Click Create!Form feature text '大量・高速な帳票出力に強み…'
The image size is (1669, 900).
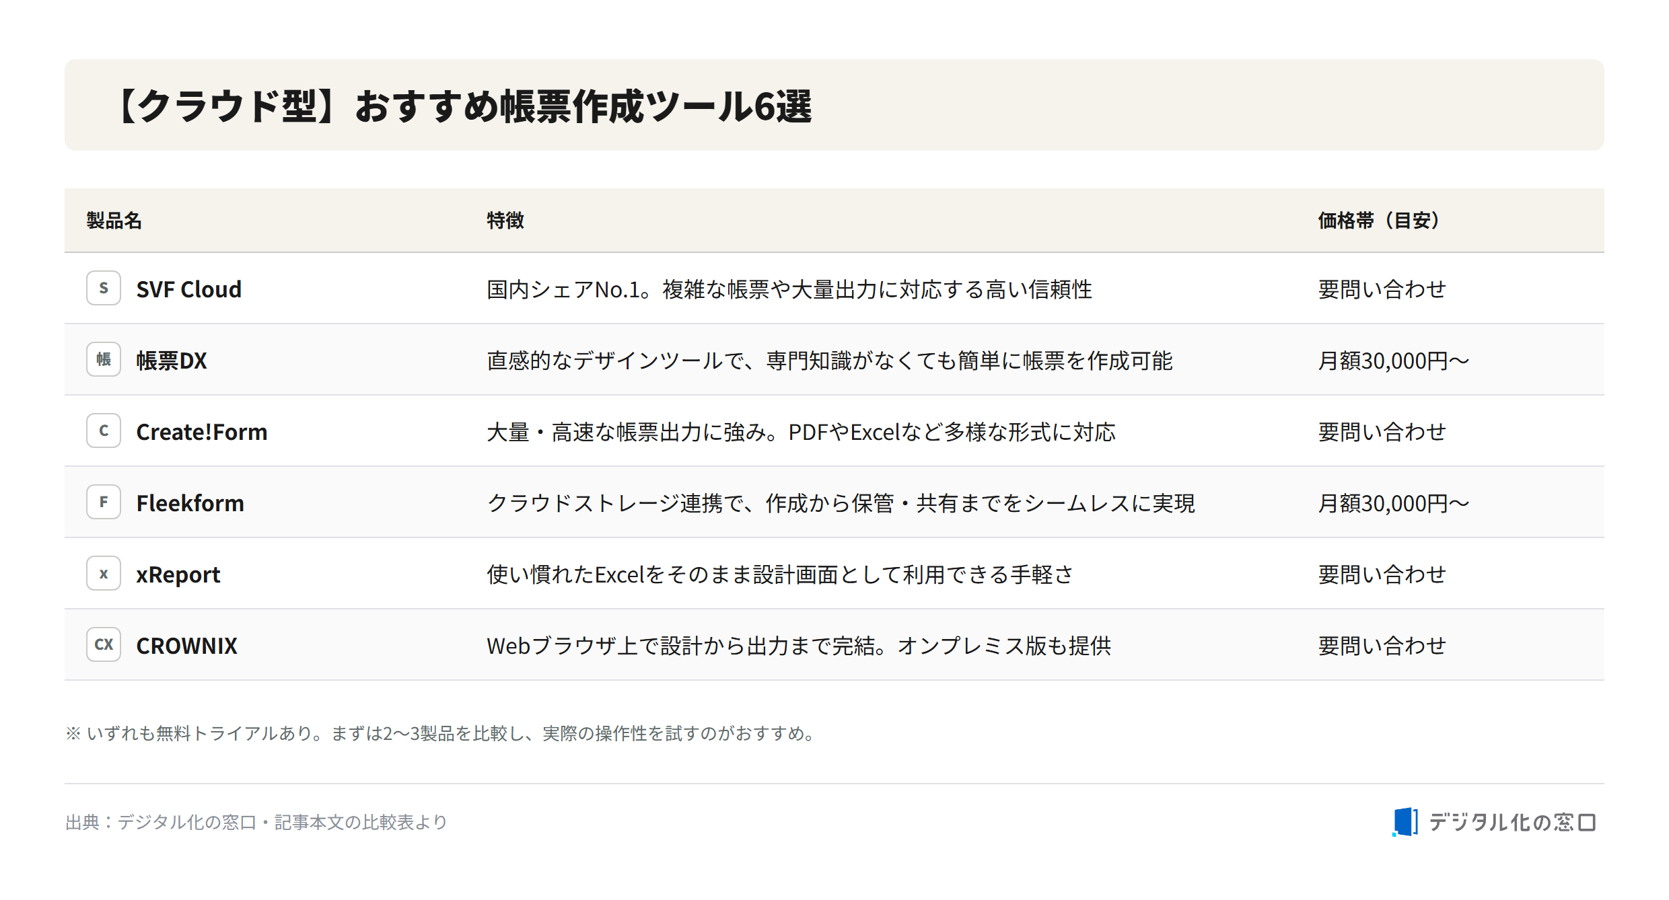(x=801, y=432)
